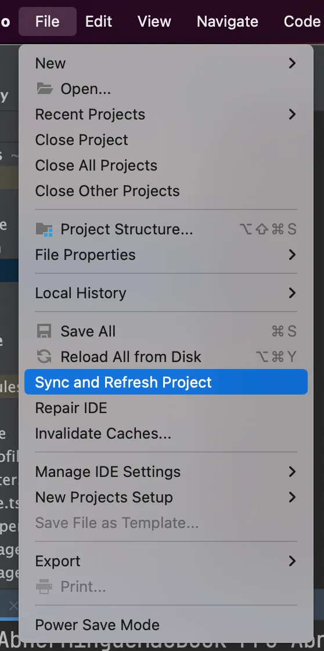Image resolution: width=324 pixels, height=651 pixels.
Task: Expand the Recent Projects submenu arrow
Action: [x=293, y=114]
